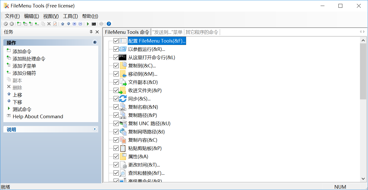This screenshot has height=190, width=368.
Task: Uncheck the 复制路径(&P) checkbox
Action: (x=116, y=115)
